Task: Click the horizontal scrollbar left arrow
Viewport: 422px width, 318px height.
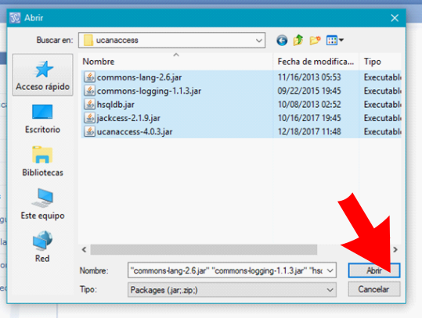Action: 85,250
